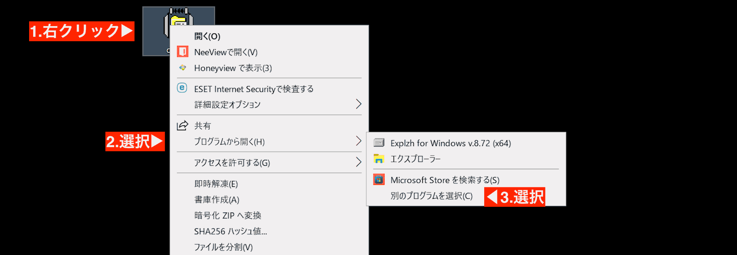Click the NeeView red icon
Viewport: 737px width, 255px height.
point(182,52)
